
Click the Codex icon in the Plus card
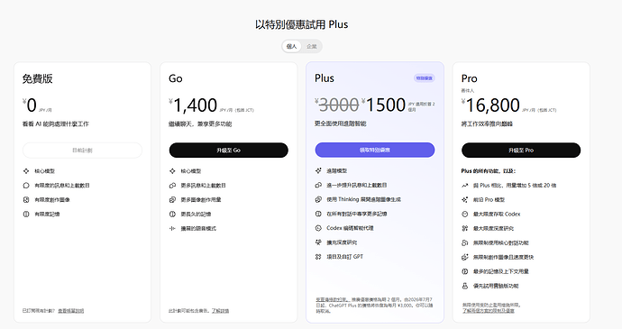318,228
